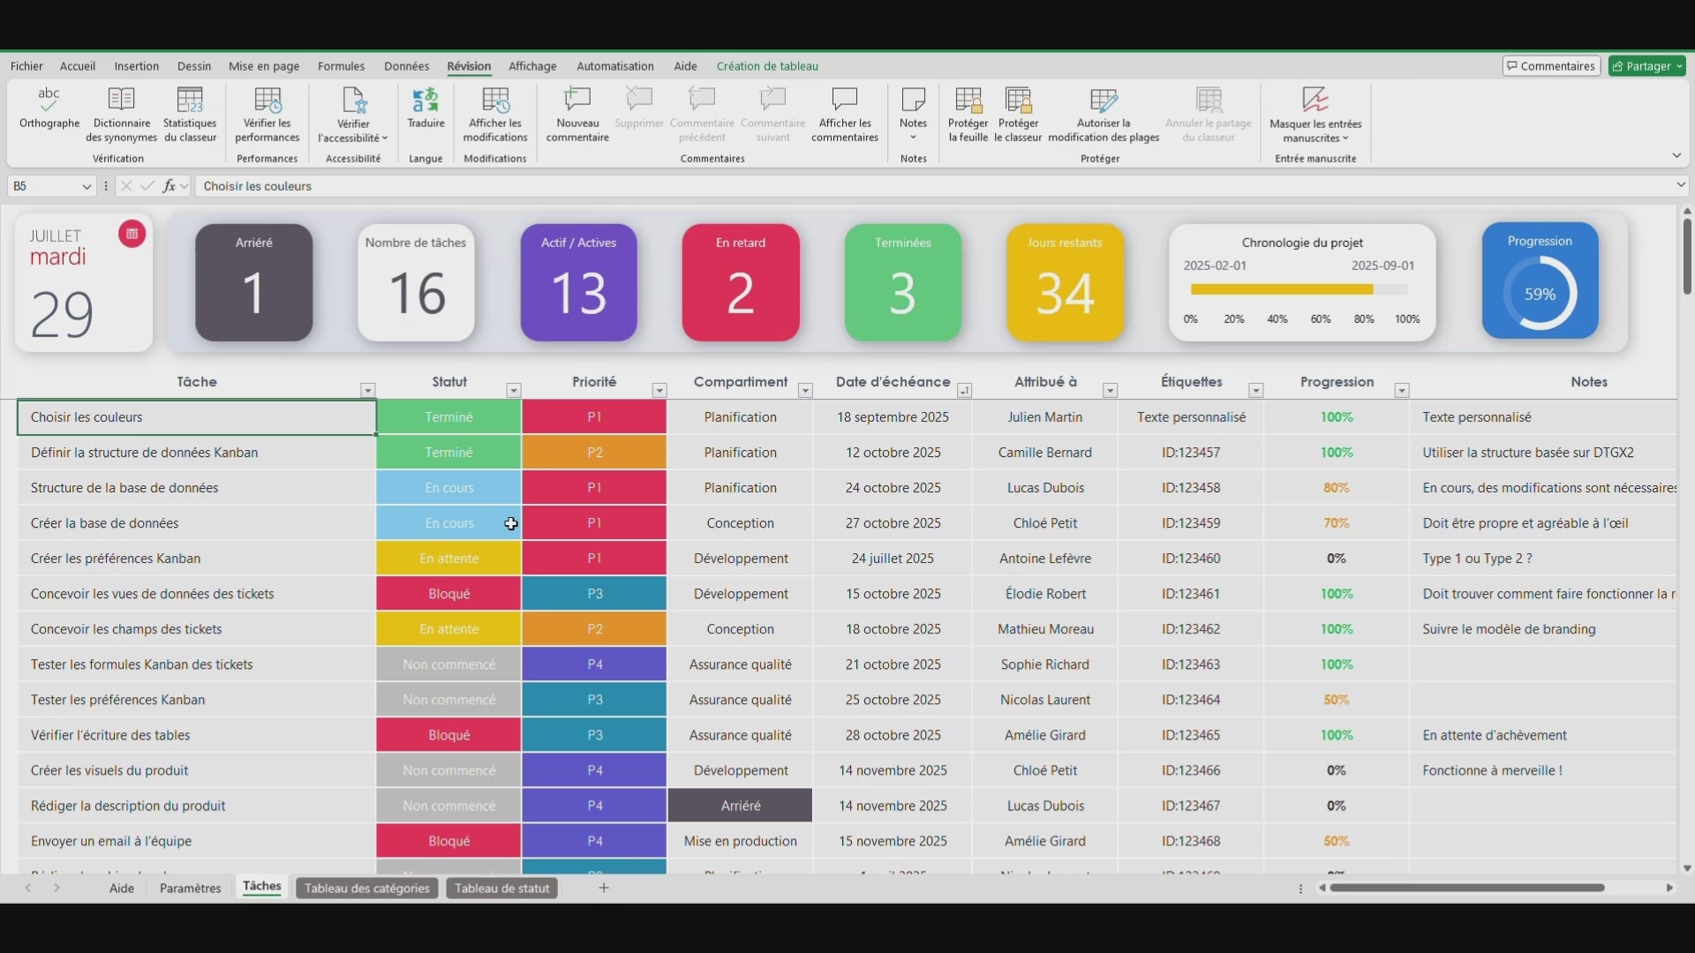1695x953 pixels.
Task: Open the Tâche column filter dropdown
Action: point(368,390)
